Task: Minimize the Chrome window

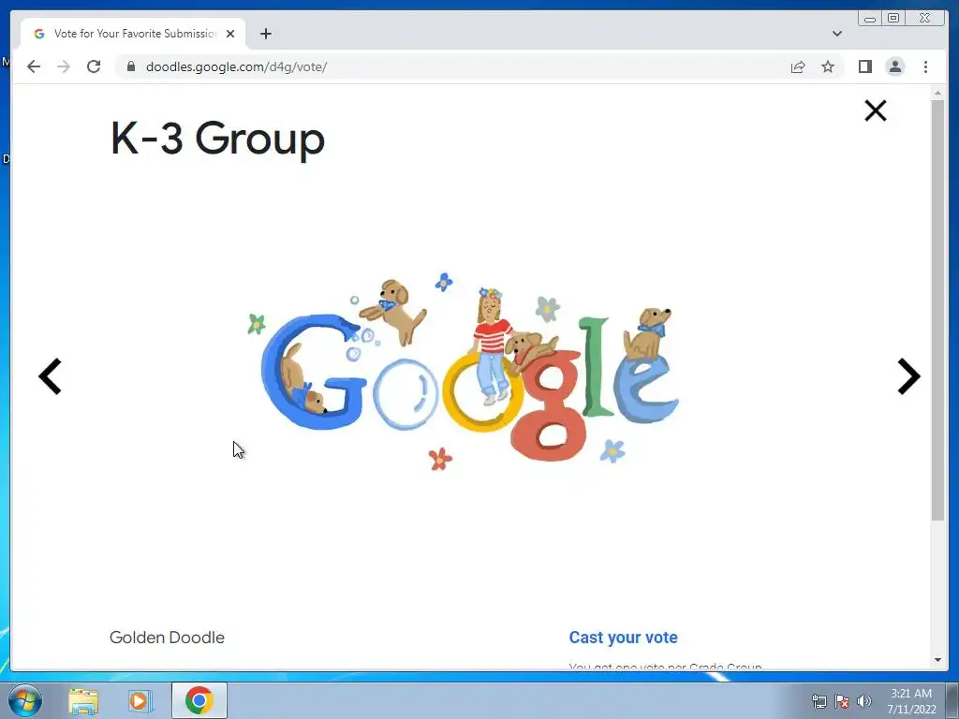Action: click(x=870, y=19)
